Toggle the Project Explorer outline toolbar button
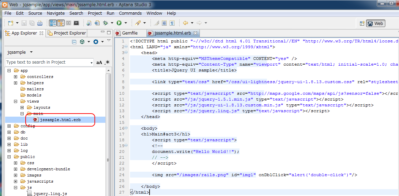Viewport: 399px width, 196px height. point(61,23)
